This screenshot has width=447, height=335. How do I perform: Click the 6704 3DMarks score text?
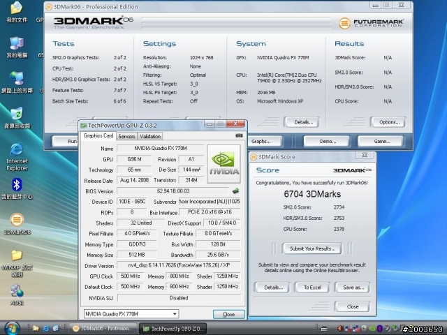tap(312, 194)
